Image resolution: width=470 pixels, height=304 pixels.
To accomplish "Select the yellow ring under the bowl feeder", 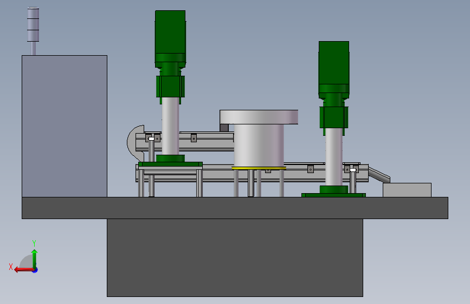I will (259, 168).
